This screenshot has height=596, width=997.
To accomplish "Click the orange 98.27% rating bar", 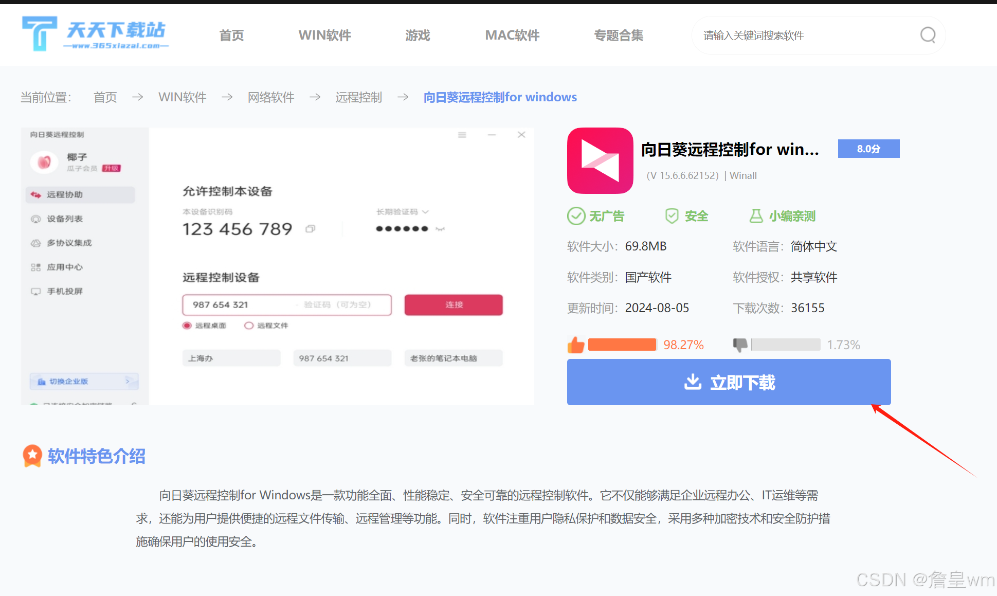I will pos(622,345).
